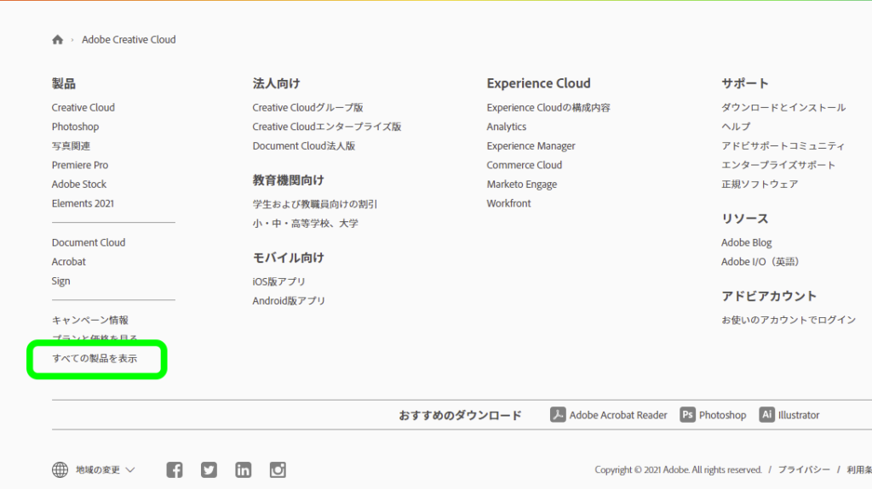The image size is (872, 489).
Task: Click the アドビアカウント heading
Action: [x=769, y=296]
